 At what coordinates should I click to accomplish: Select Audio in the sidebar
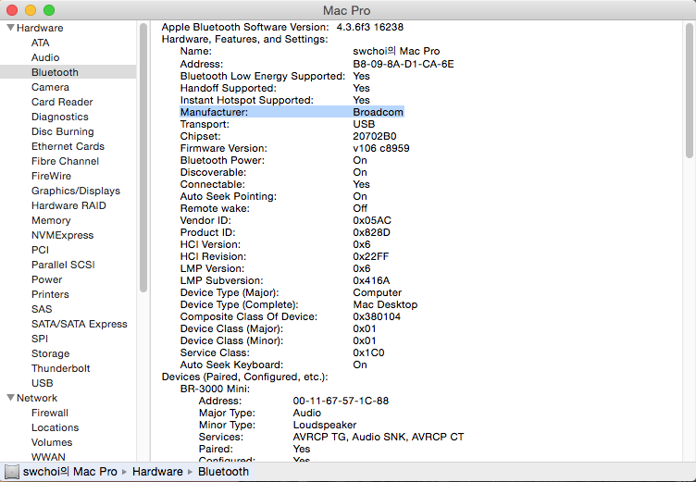[45, 57]
